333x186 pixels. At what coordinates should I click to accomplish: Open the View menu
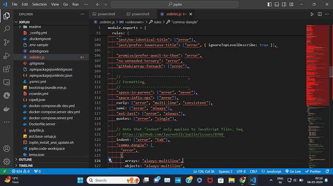[x=55, y=4]
